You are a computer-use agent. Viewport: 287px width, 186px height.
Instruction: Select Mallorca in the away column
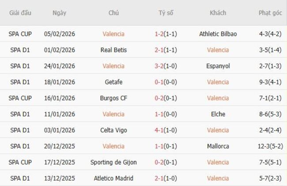[218, 146]
